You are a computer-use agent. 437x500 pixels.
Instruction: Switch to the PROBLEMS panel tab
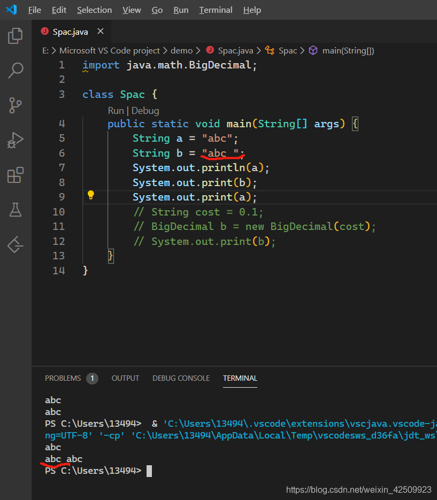(x=63, y=378)
